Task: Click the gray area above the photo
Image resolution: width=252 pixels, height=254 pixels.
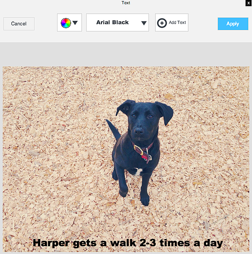Action: [126, 54]
